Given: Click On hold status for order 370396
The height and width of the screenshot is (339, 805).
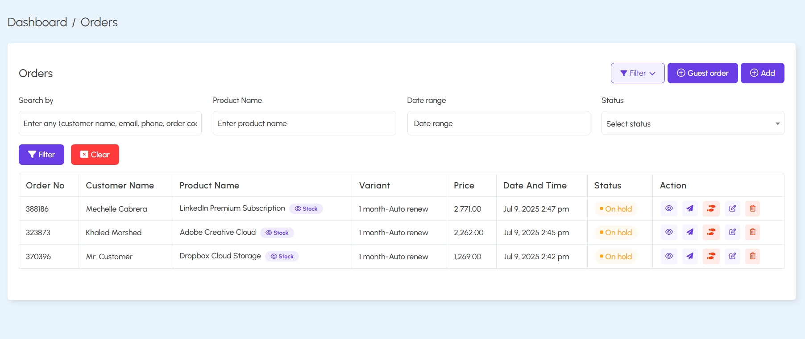Looking at the screenshot, I should 616,257.
